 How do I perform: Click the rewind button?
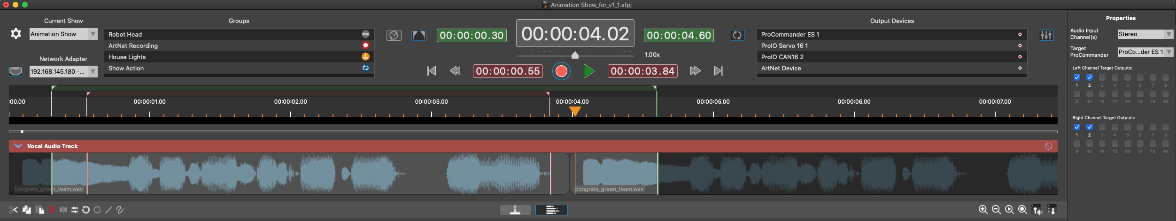pos(455,71)
